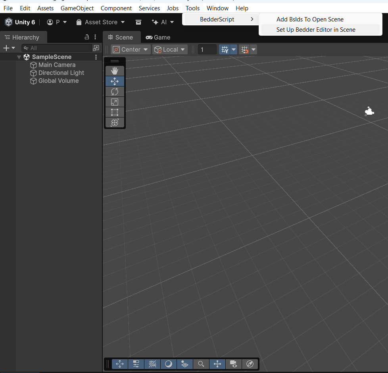Toggle the View Options overlay button
The width and height of the screenshot is (388, 373).
point(184,364)
